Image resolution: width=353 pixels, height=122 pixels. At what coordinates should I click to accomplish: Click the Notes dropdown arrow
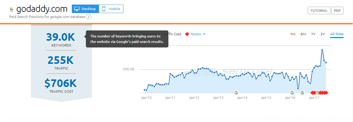204,34
